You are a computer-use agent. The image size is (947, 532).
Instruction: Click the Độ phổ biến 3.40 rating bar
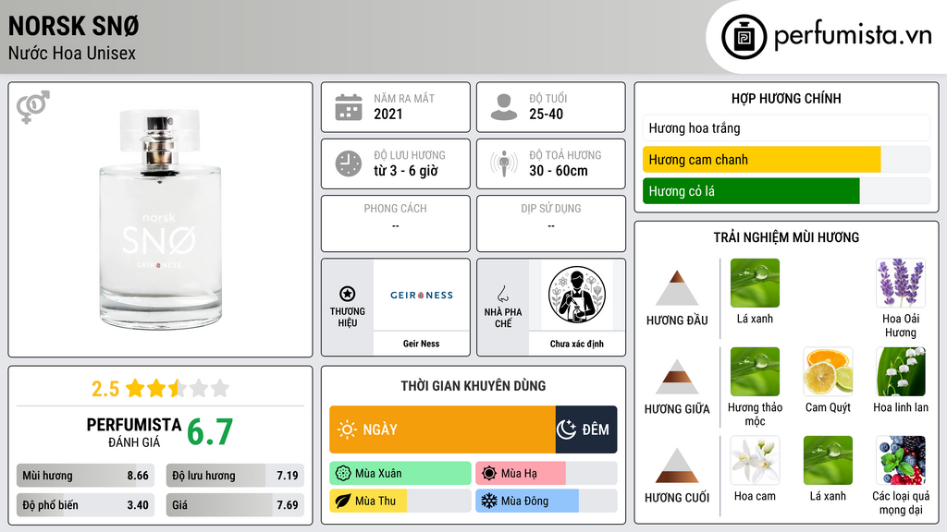(85, 505)
